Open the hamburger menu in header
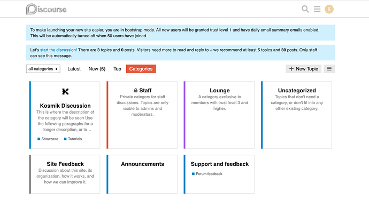Viewport: 369px width, 215px height. (317, 9)
